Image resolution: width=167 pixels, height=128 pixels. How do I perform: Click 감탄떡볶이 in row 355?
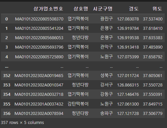pyautogui.click(x=78, y=104)
